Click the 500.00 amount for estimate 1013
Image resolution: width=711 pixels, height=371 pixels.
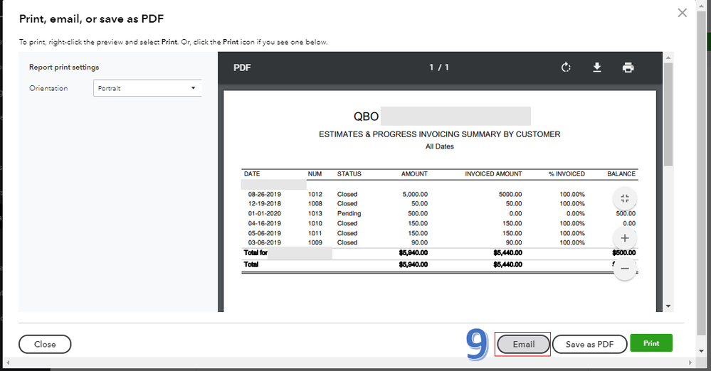418,214
